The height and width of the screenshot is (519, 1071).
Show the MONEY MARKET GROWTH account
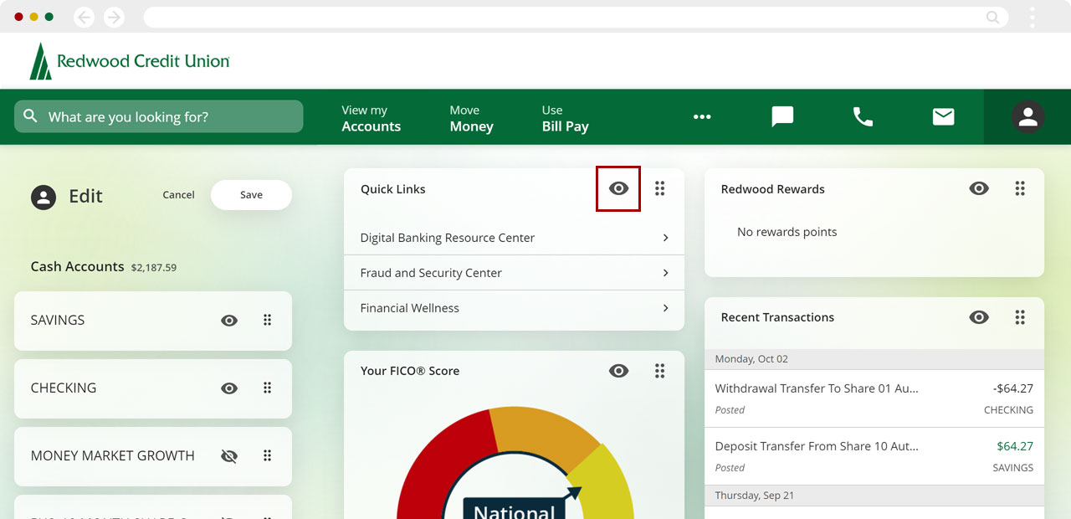(x=229, y=456)
